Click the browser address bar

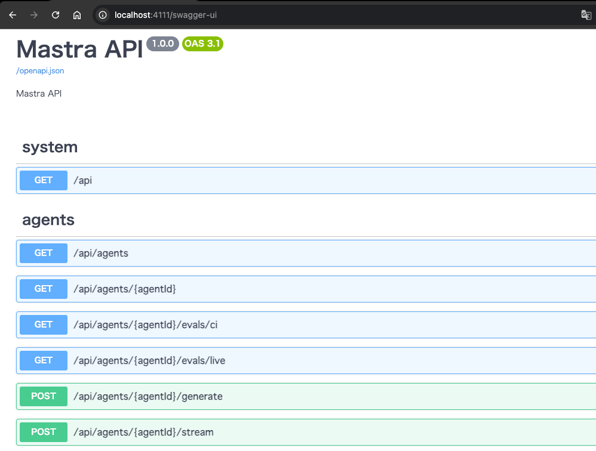(x=239, y=15)
